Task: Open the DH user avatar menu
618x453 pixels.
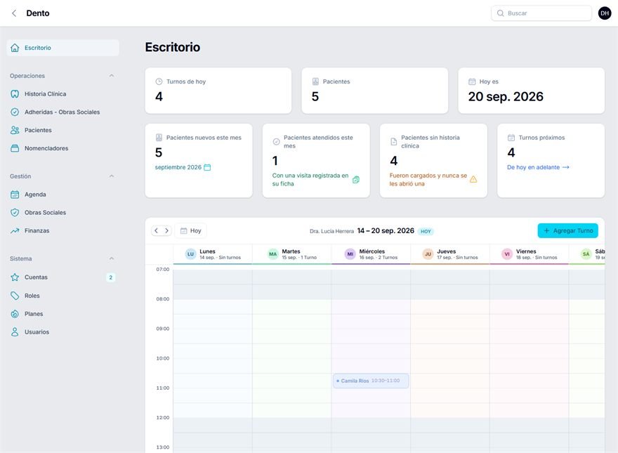Action: click(x=605, y=13)
